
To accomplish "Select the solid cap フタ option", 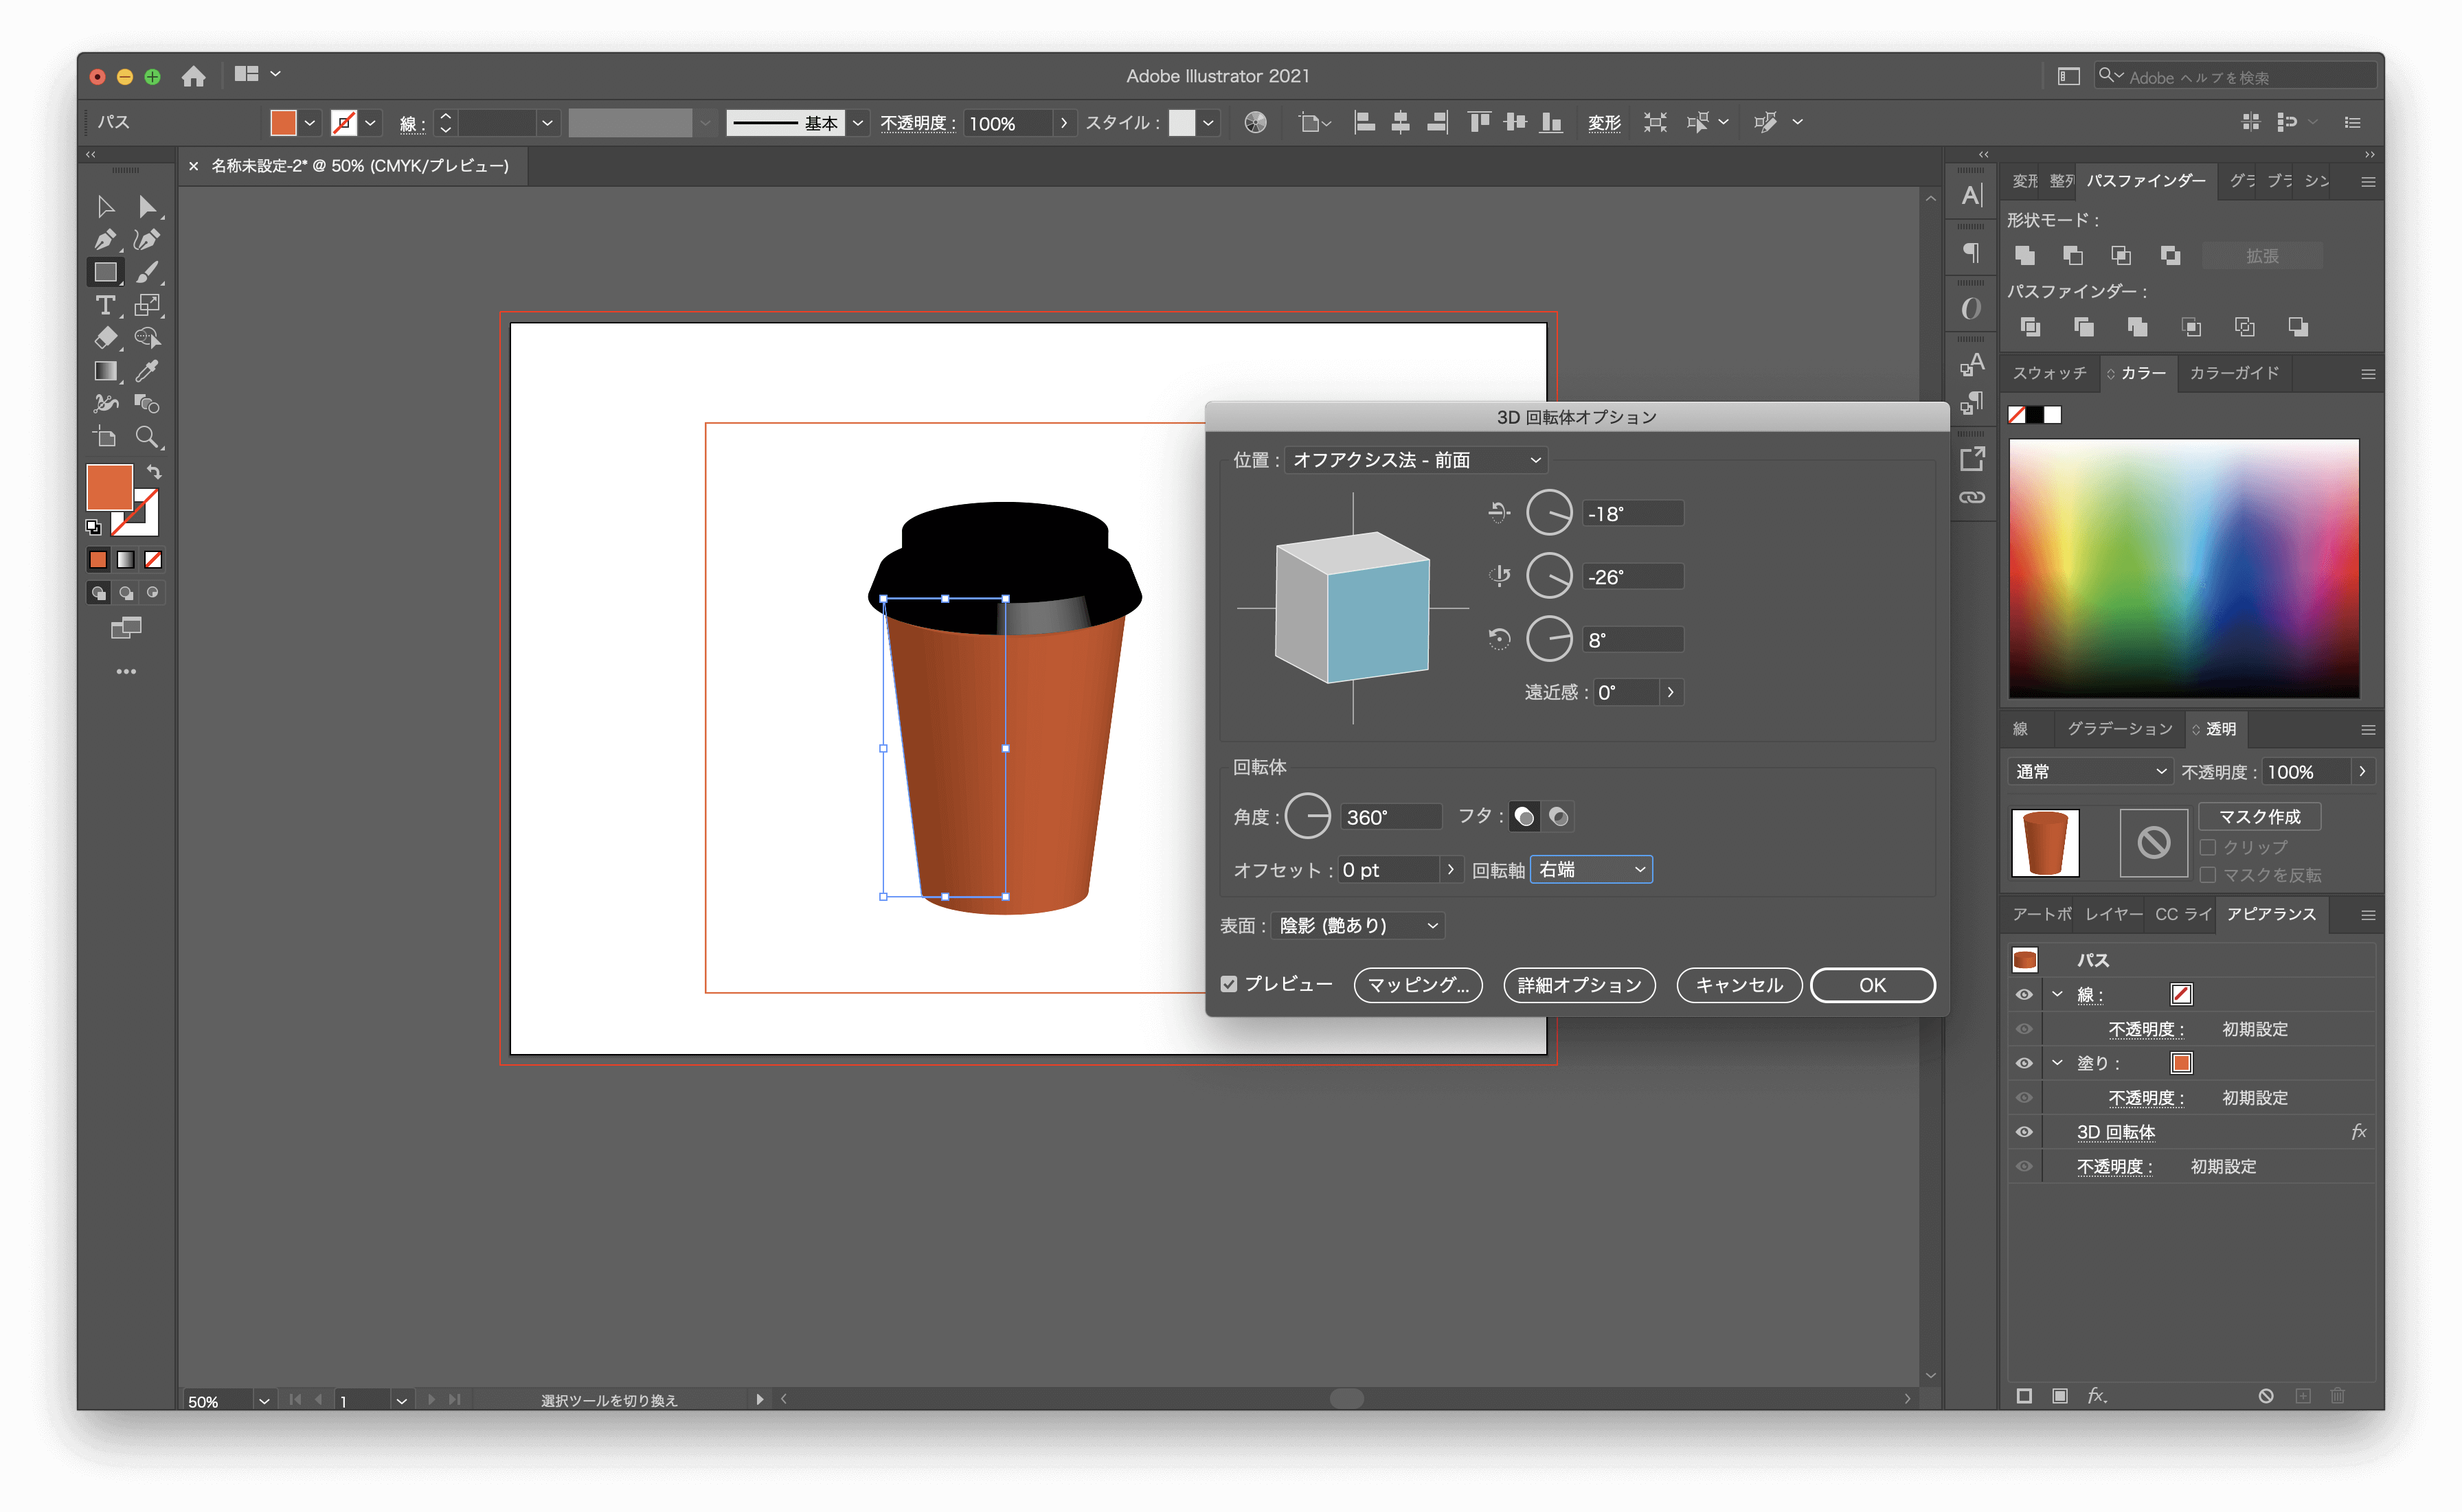I will 1524,817.
